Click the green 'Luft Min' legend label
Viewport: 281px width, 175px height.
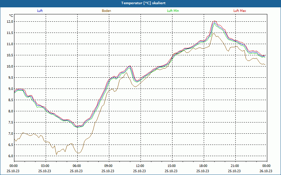point(173,11)
